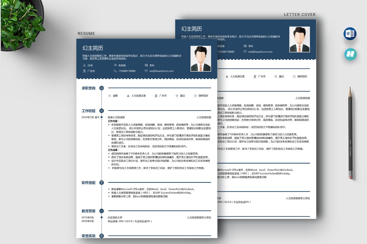Click the 荣誉奖项 section circle icon
The width and height of the screenshot is (367, 244).
click(102, 236)
